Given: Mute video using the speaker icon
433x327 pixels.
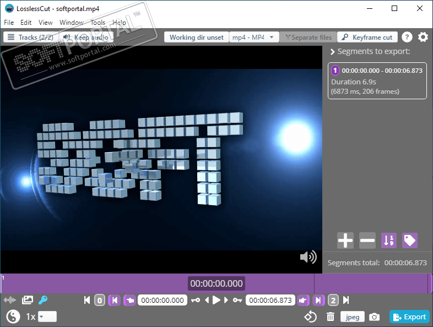Looking at the screenshot, I should (308, 257).
